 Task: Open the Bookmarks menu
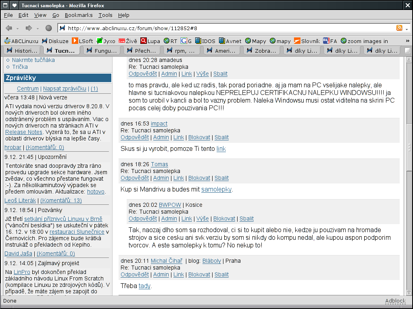(79, 15)
